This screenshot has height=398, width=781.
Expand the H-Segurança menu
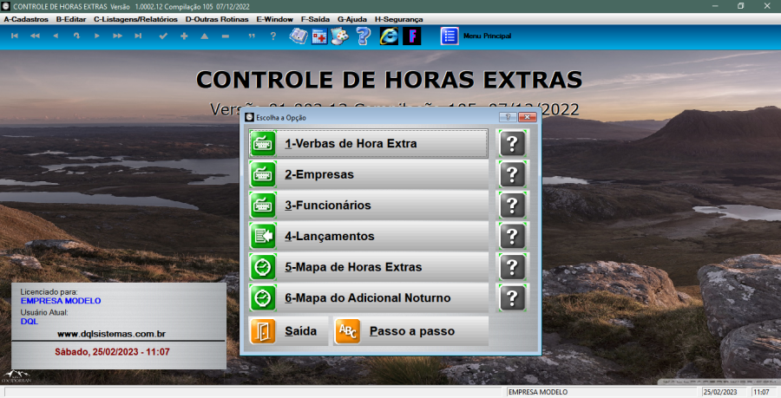click(x=399, y=18)
